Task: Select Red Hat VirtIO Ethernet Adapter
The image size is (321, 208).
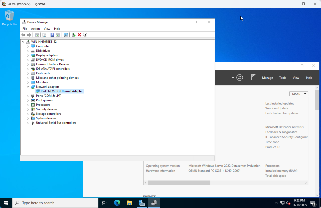Action: [x=62, y=91]
